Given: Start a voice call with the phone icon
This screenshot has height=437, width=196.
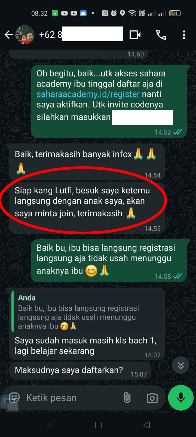Looking at the screenshot, I should (161, 35).
